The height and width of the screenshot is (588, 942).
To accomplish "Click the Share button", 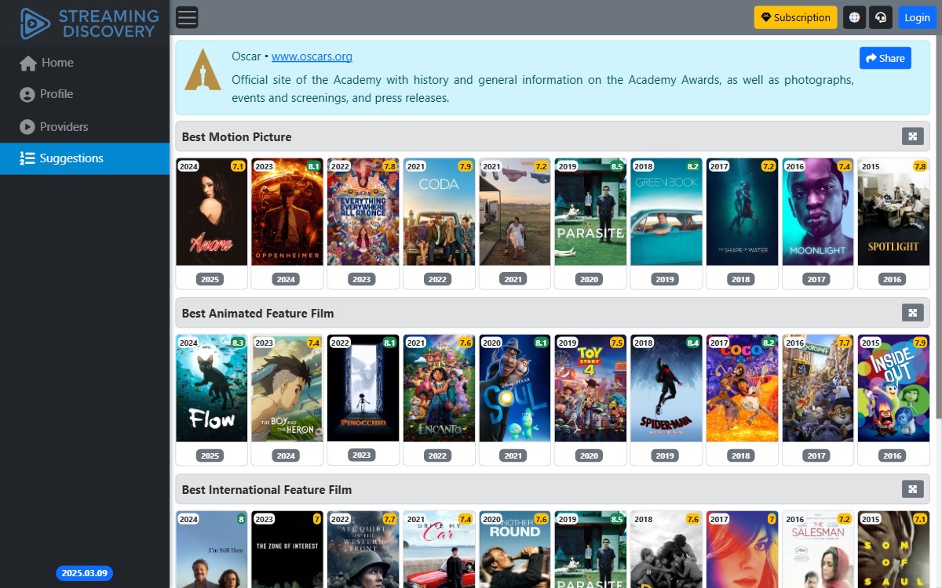I will (x=885, y=58).
